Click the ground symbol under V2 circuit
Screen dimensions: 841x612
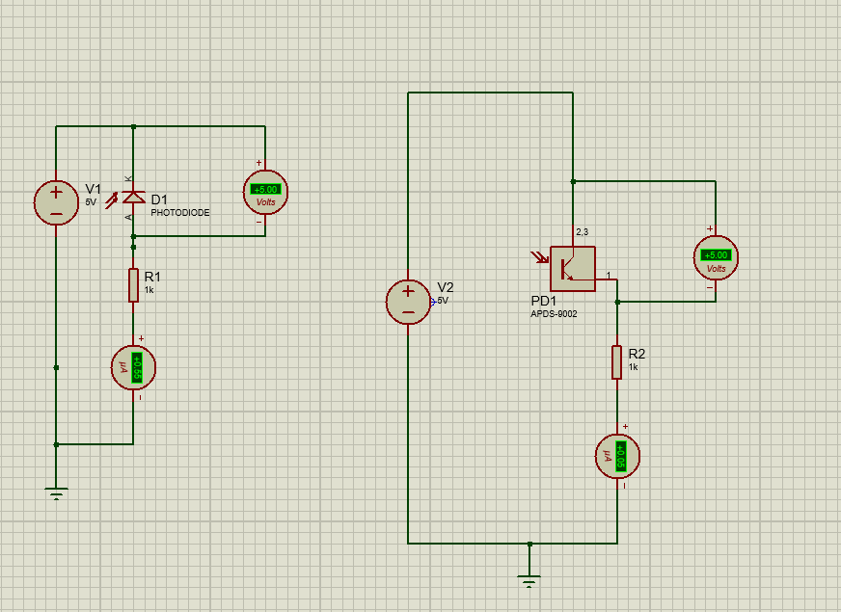529,580
